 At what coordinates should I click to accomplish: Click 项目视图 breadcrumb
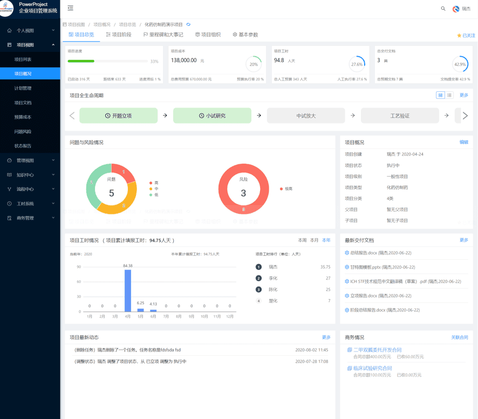point(76,25)
